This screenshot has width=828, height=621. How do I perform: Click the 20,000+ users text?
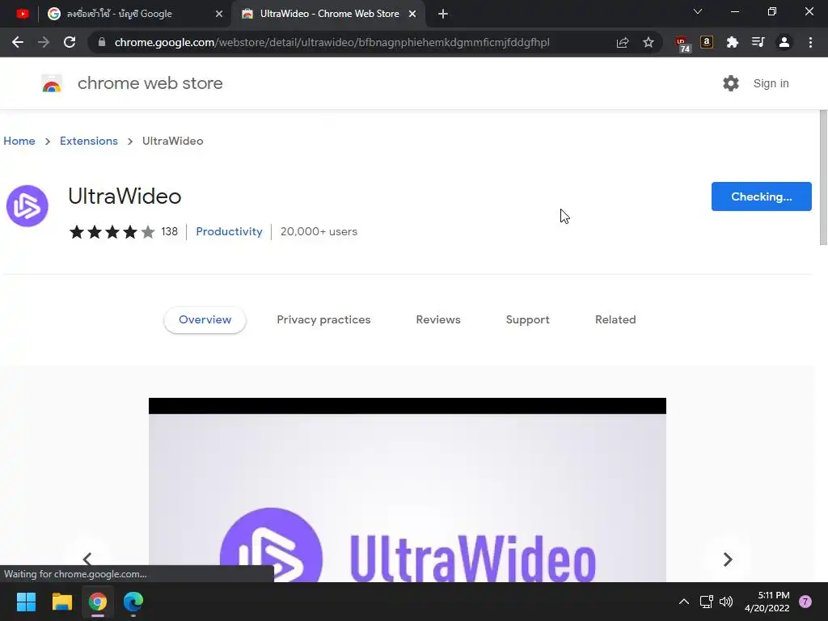319,232
